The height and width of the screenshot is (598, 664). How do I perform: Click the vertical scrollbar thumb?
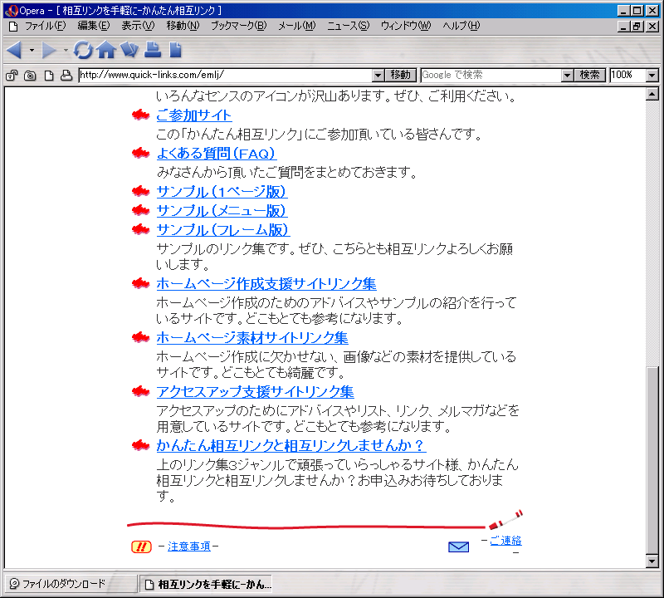652,460
